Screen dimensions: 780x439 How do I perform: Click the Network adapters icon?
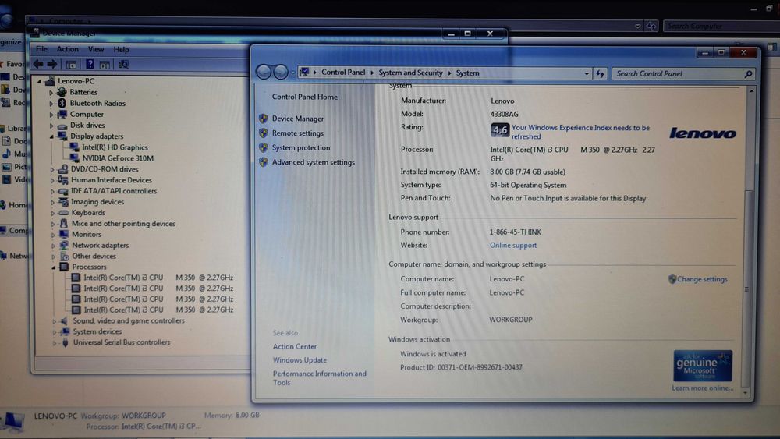(64, 245)
